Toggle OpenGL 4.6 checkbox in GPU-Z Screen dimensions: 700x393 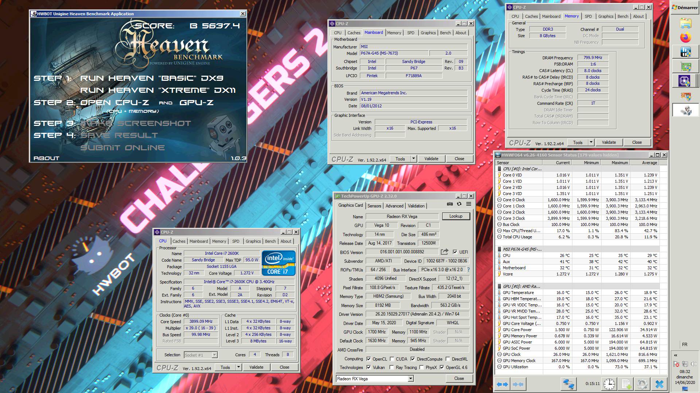(x=442, y=368)
